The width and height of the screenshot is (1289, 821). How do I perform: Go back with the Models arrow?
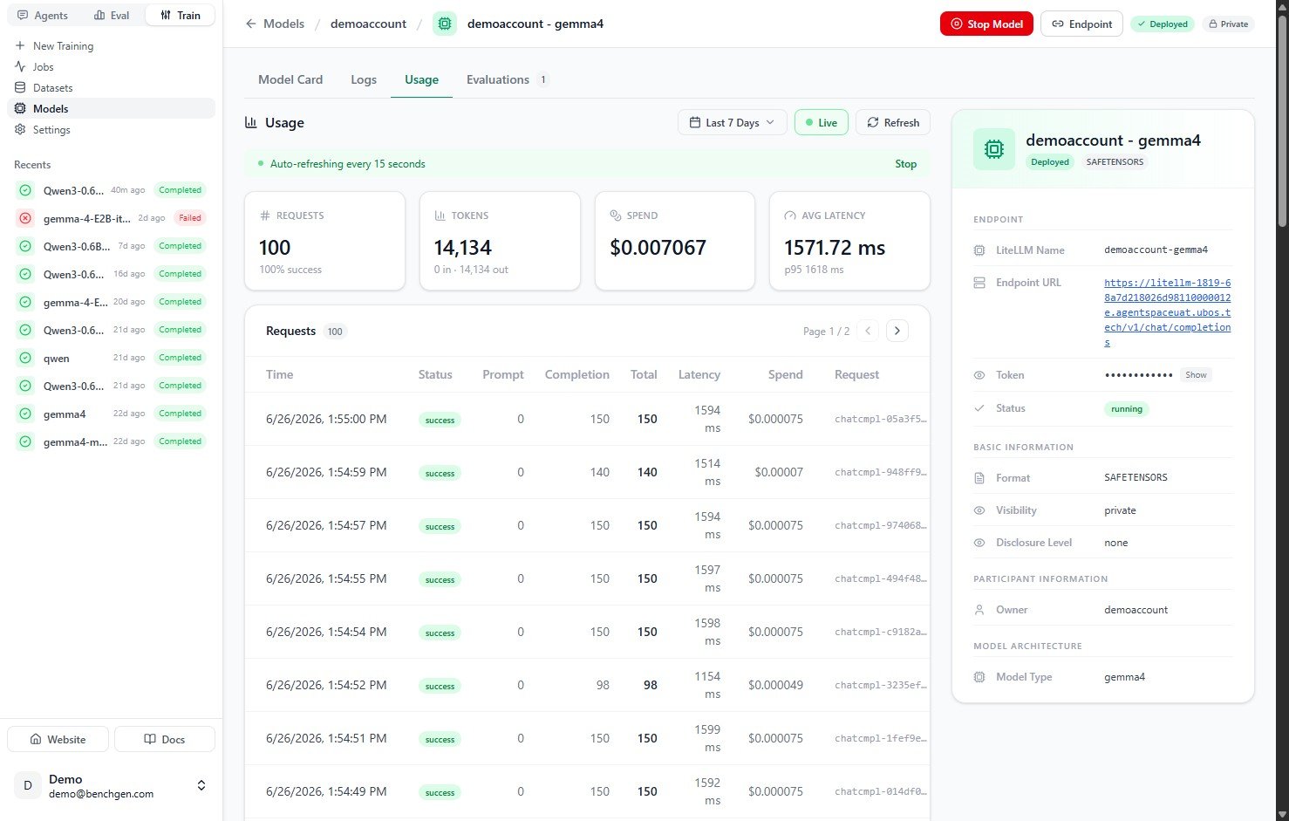pos(275,24)
